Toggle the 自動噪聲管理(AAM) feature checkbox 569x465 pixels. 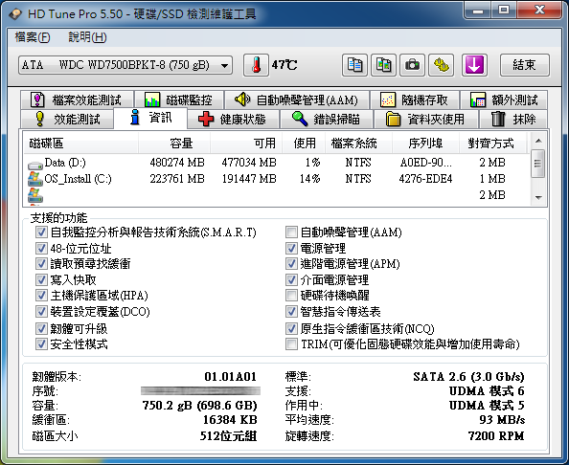pyautogui.click(x=291, y=232)
